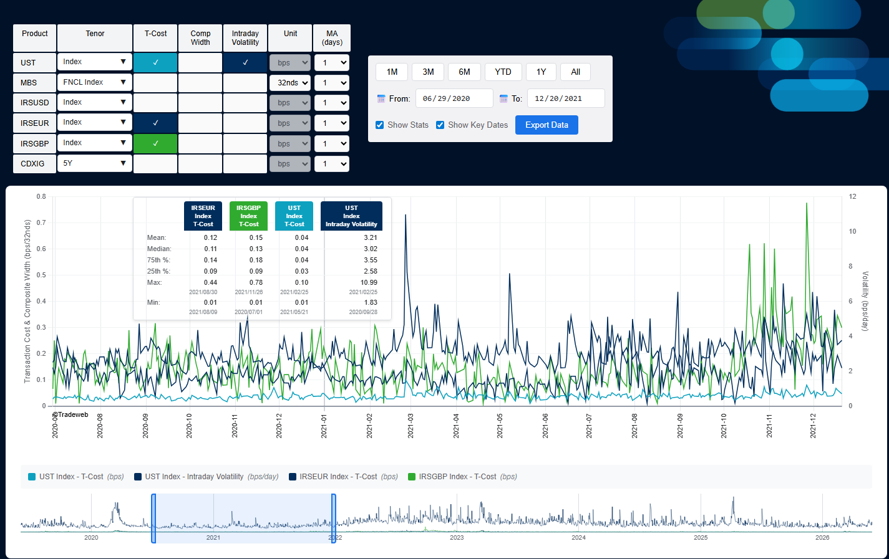Edit the To date field
The image size is (889, 559).
point(566,98)
